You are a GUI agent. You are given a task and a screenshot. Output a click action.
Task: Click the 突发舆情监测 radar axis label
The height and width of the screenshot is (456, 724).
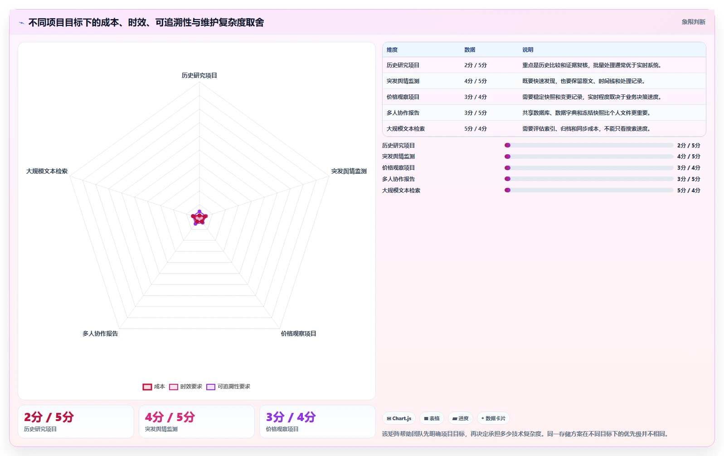pos(349,172)
